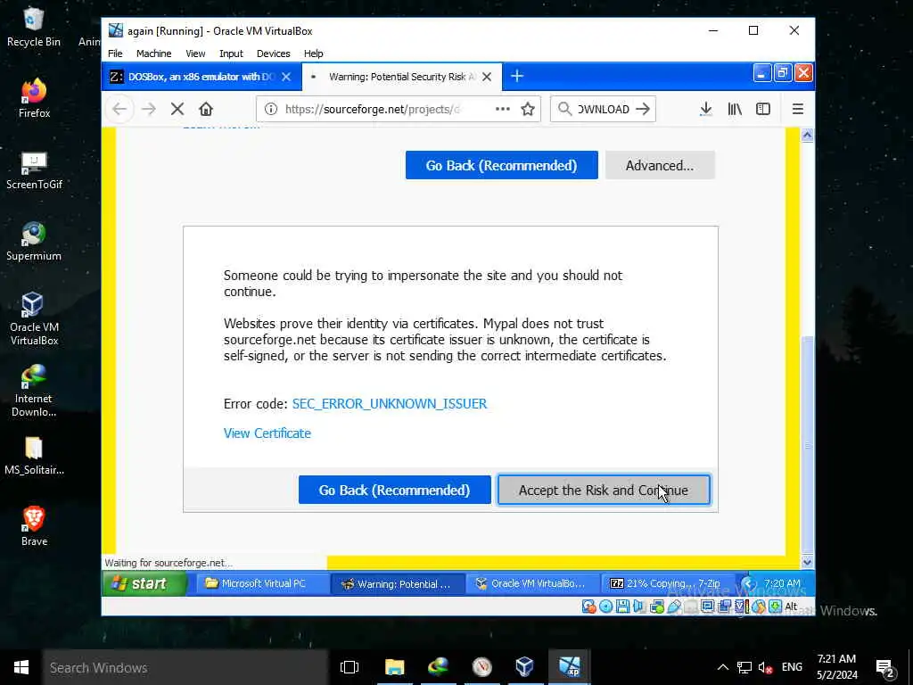Click VirtualBox hard disk activity indicator

click(589, 607)
